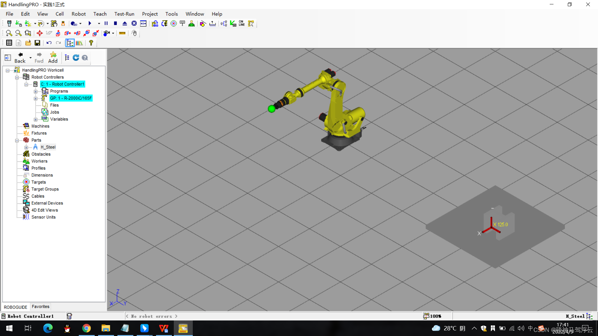Viewport: 598px width, 336px height.
Task: Open mouse commands help icon
Action: coord(134,33)
